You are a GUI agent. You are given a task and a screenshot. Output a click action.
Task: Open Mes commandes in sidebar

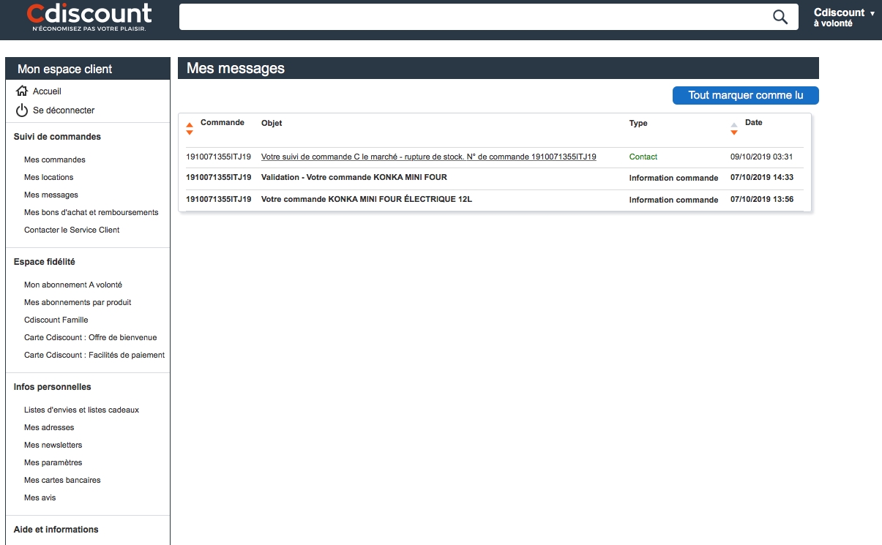pos(55,159)
